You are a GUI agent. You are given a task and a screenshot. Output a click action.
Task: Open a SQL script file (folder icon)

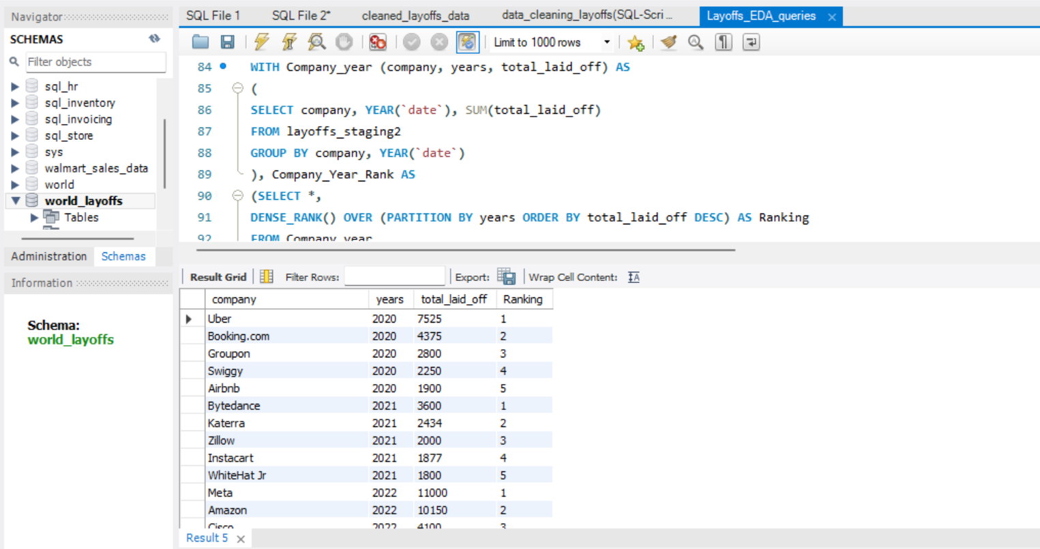200,42
